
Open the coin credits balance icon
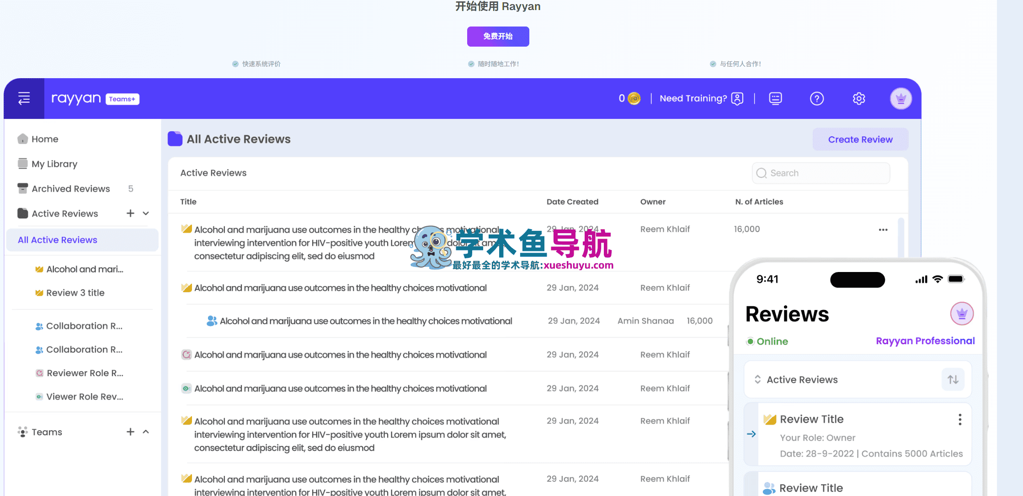tap(634, 98)
